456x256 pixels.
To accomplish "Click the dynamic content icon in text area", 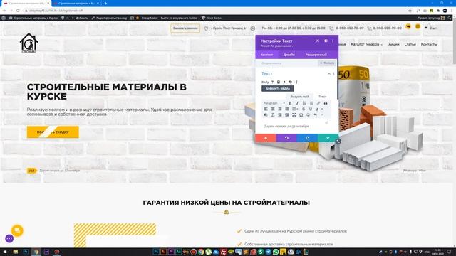I will point(327,123).
